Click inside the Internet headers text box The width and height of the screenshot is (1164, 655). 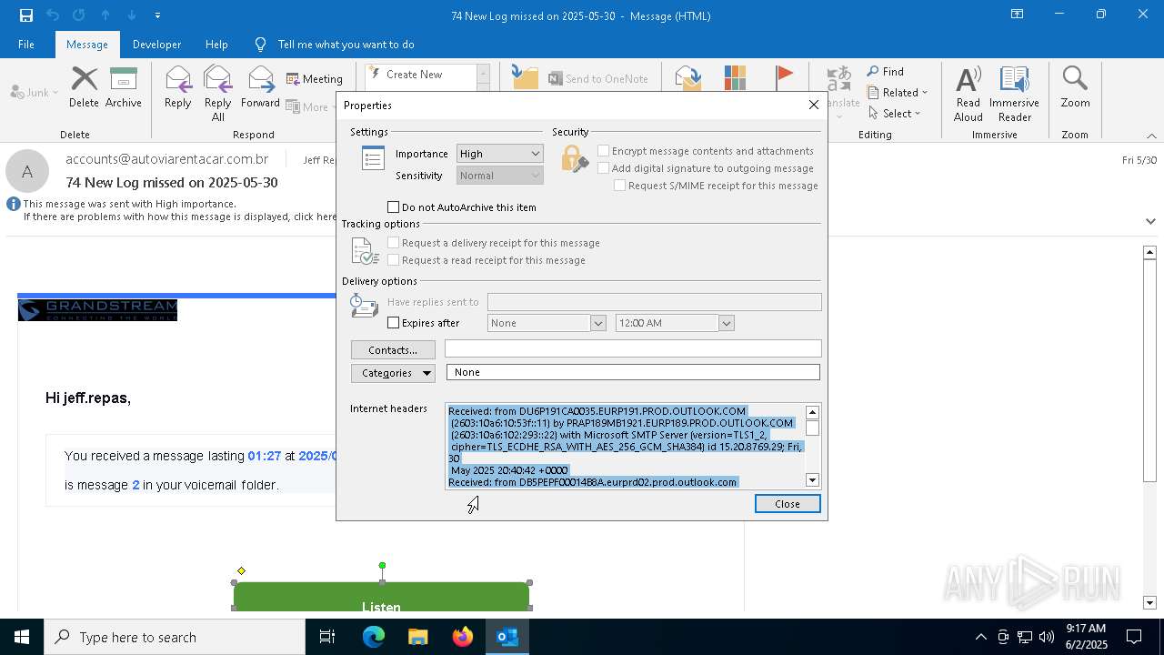[625, 447]
